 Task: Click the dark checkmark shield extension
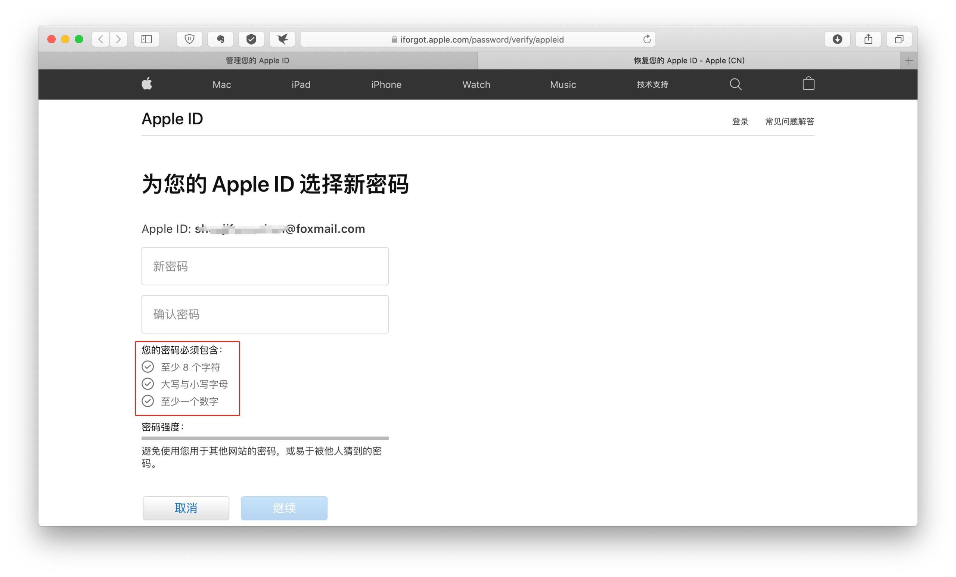(251, 39)
